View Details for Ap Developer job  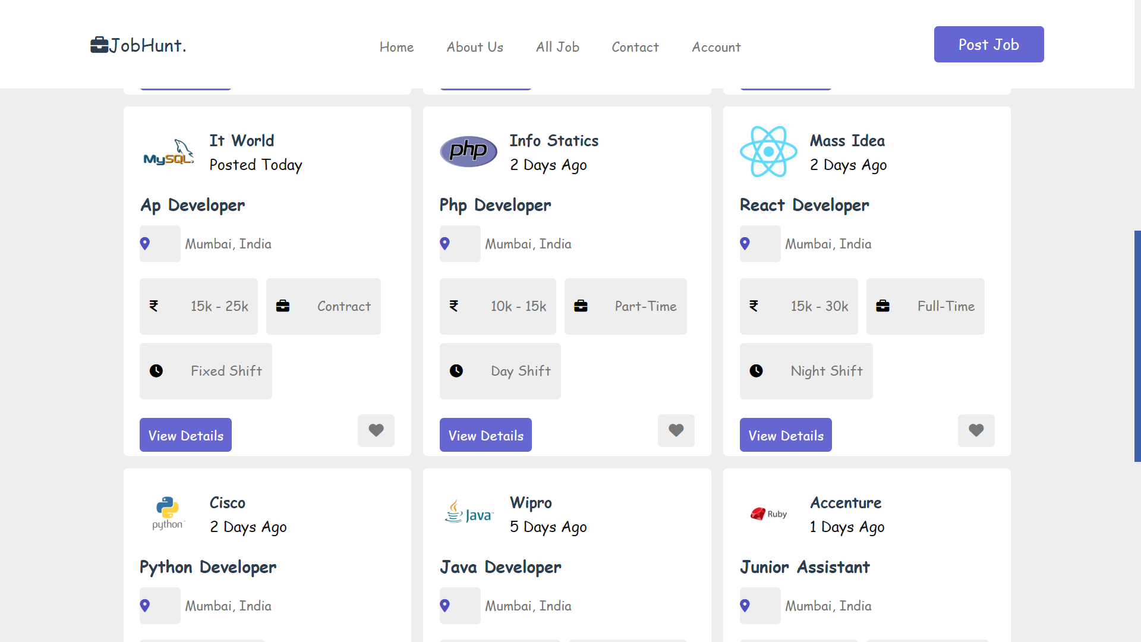185,435
